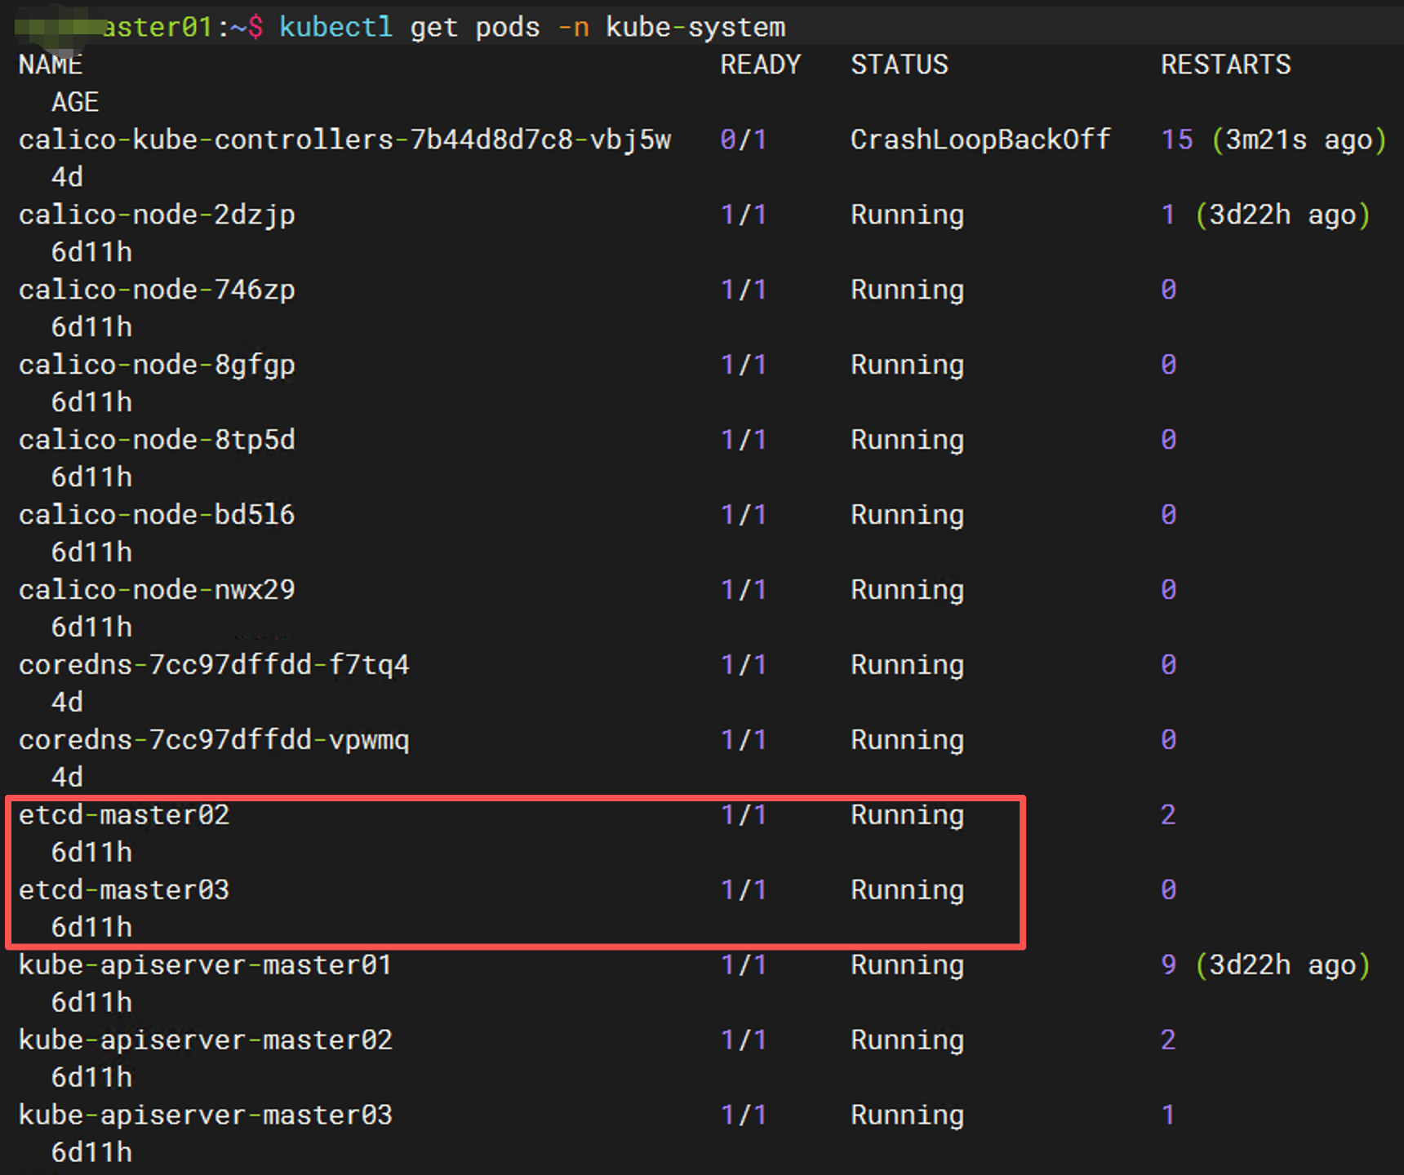The image size is (1404, 1175).
Task: Click restart count 15 (3m21s ago)
Action: point(1273,140)
